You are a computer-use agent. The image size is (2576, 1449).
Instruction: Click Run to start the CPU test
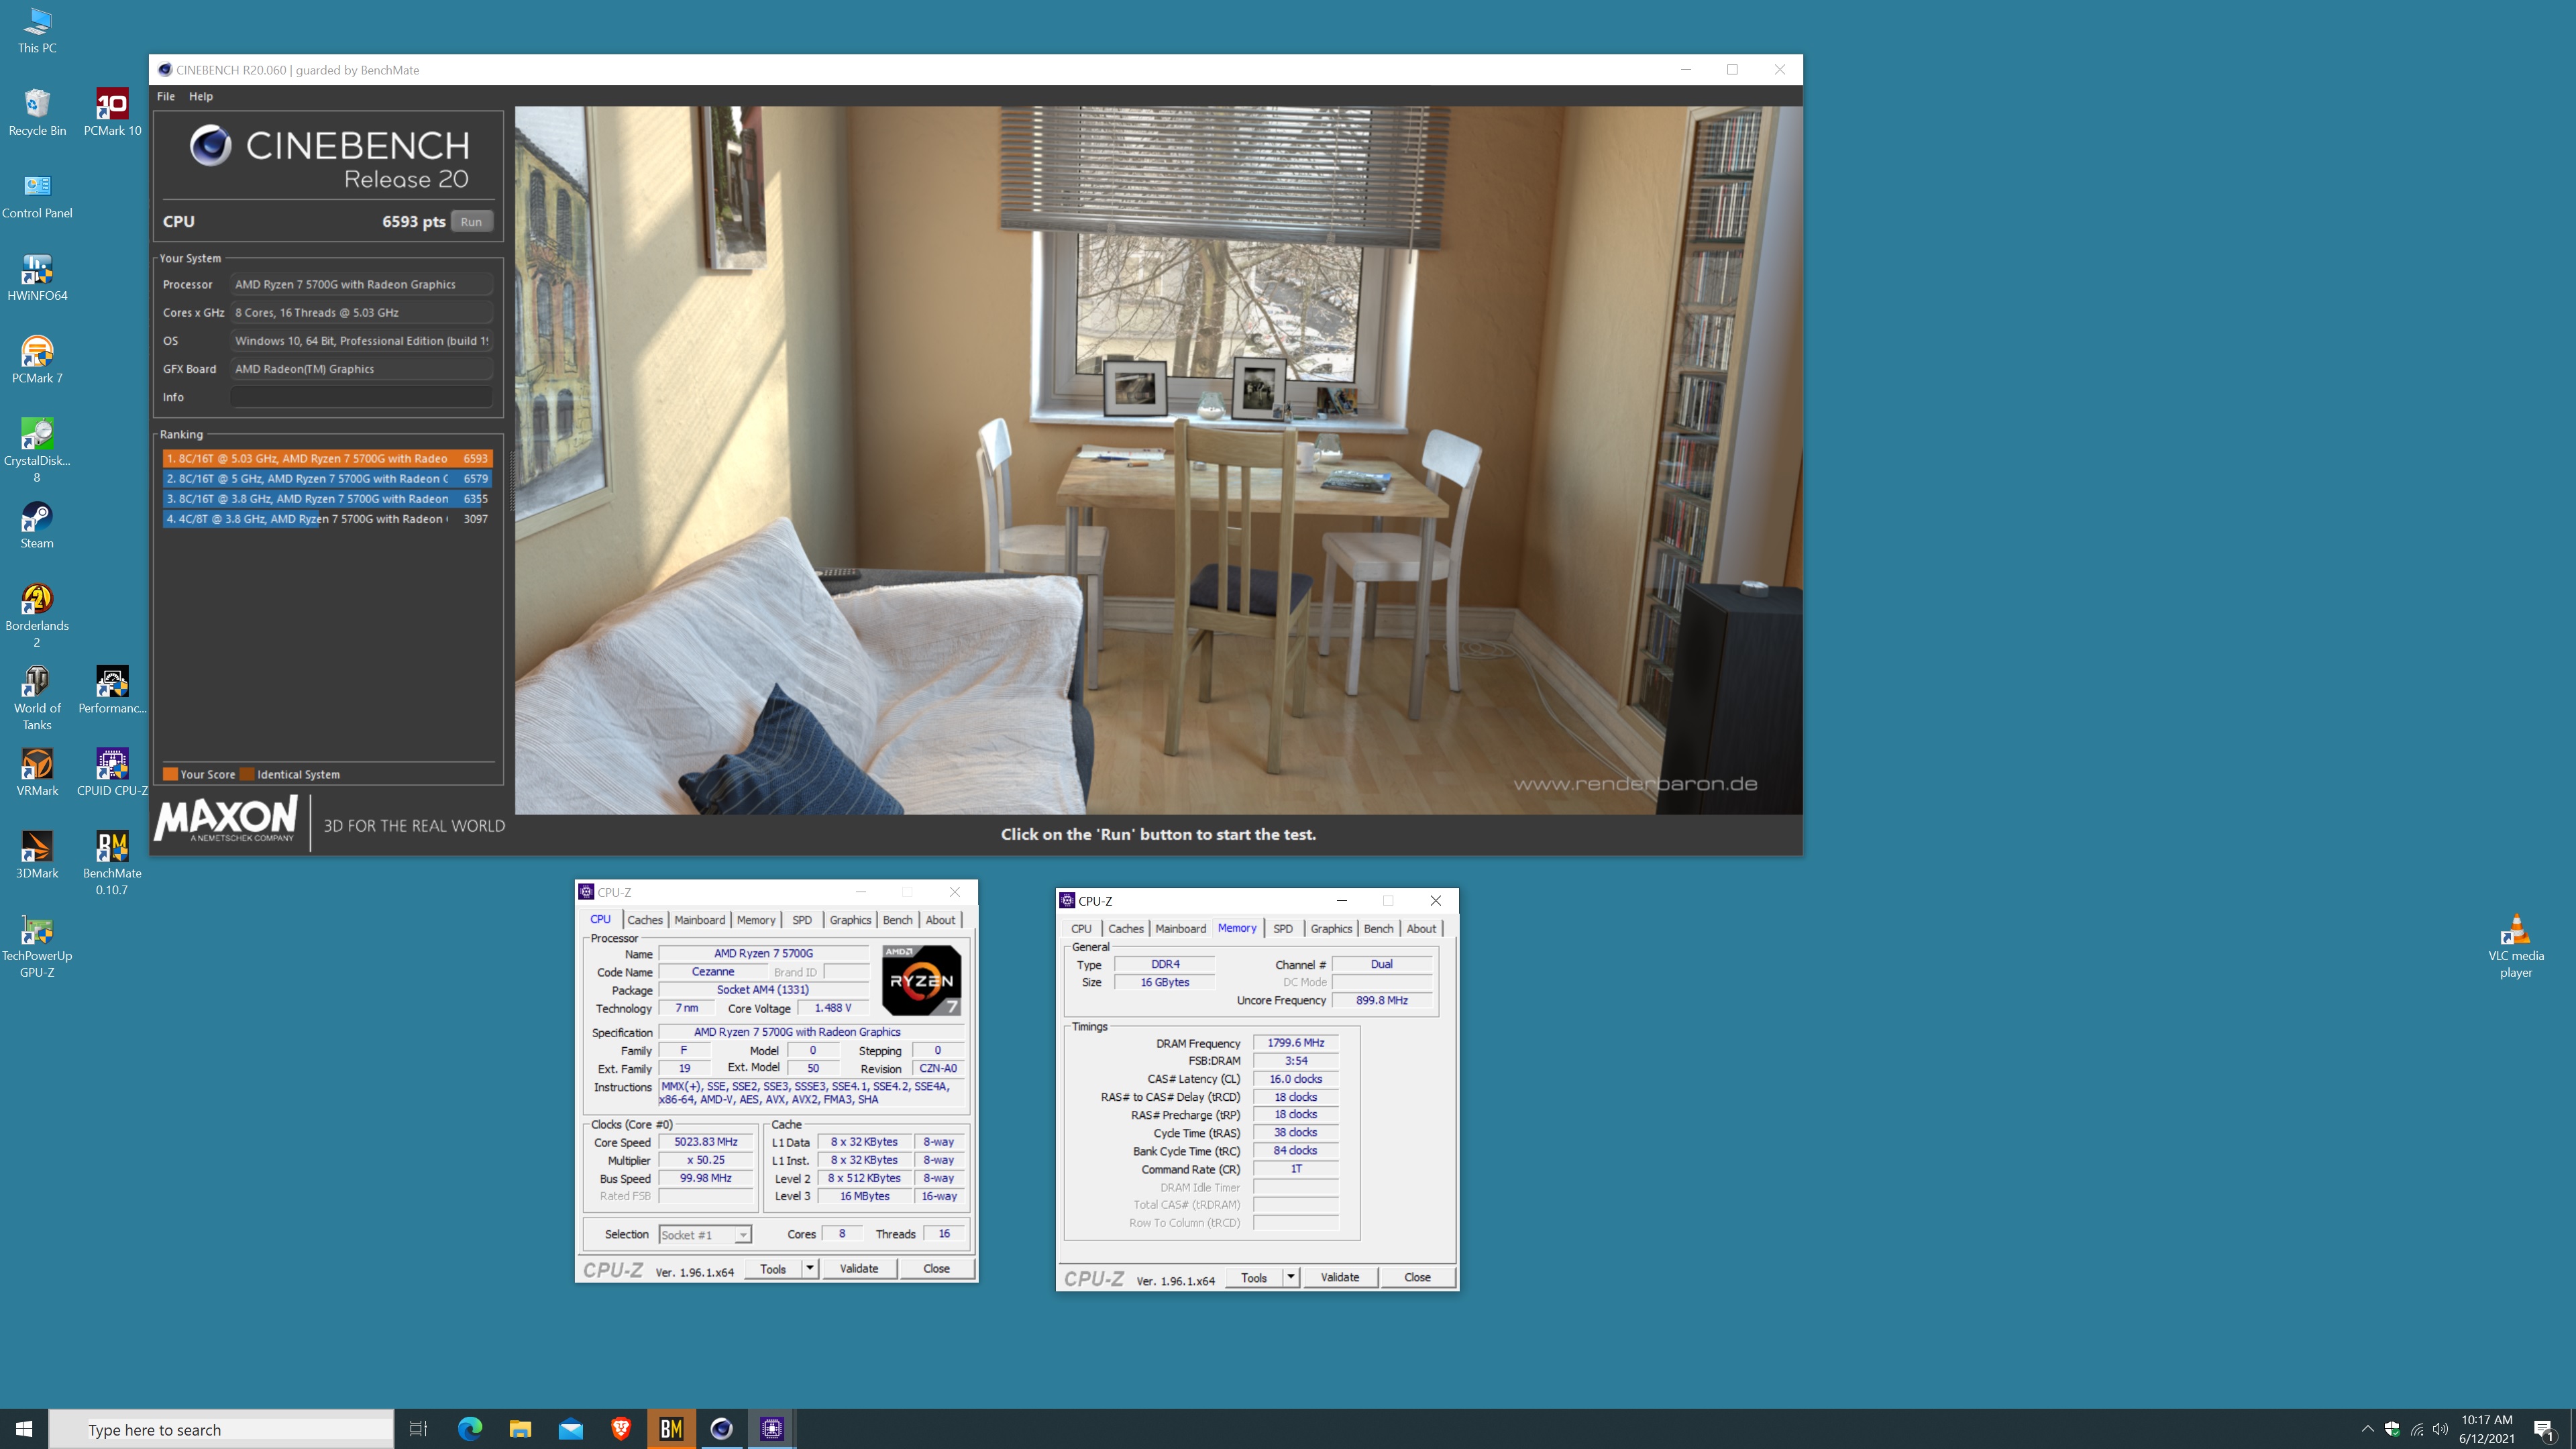471,222
